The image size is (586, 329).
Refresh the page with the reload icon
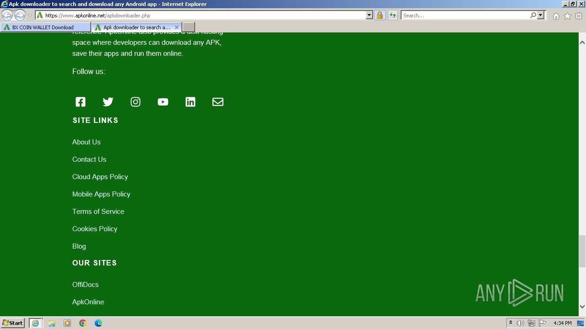(392, 15)
